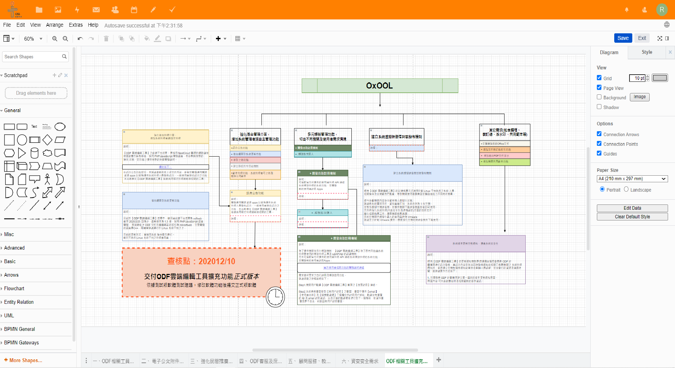The width and height of the screenshot is (675, 368).
Task: Undo the last action
Action: [80, 39]
